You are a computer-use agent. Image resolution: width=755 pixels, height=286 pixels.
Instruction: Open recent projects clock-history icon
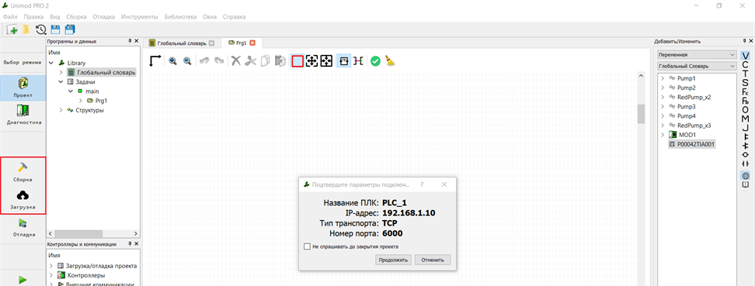pos(41,29)
